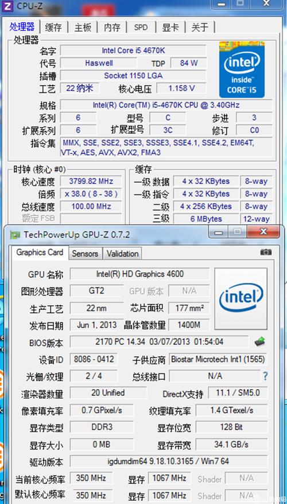This screenshot has height=504, width=287.
Task: Click the Socket 1150 LGA field
Action: pyautogui.click(x=133, y=76)
